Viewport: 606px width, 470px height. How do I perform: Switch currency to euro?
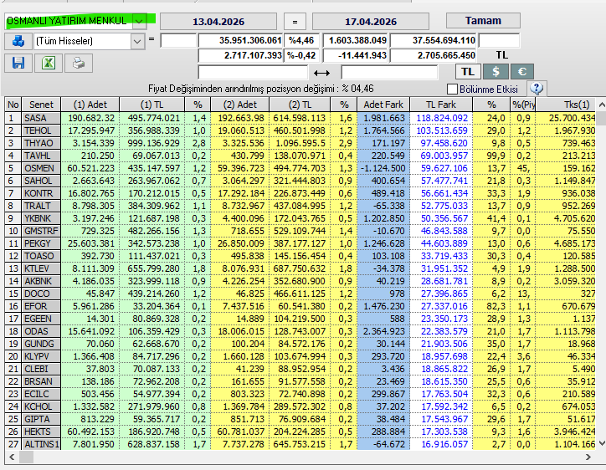pos(522,72)
